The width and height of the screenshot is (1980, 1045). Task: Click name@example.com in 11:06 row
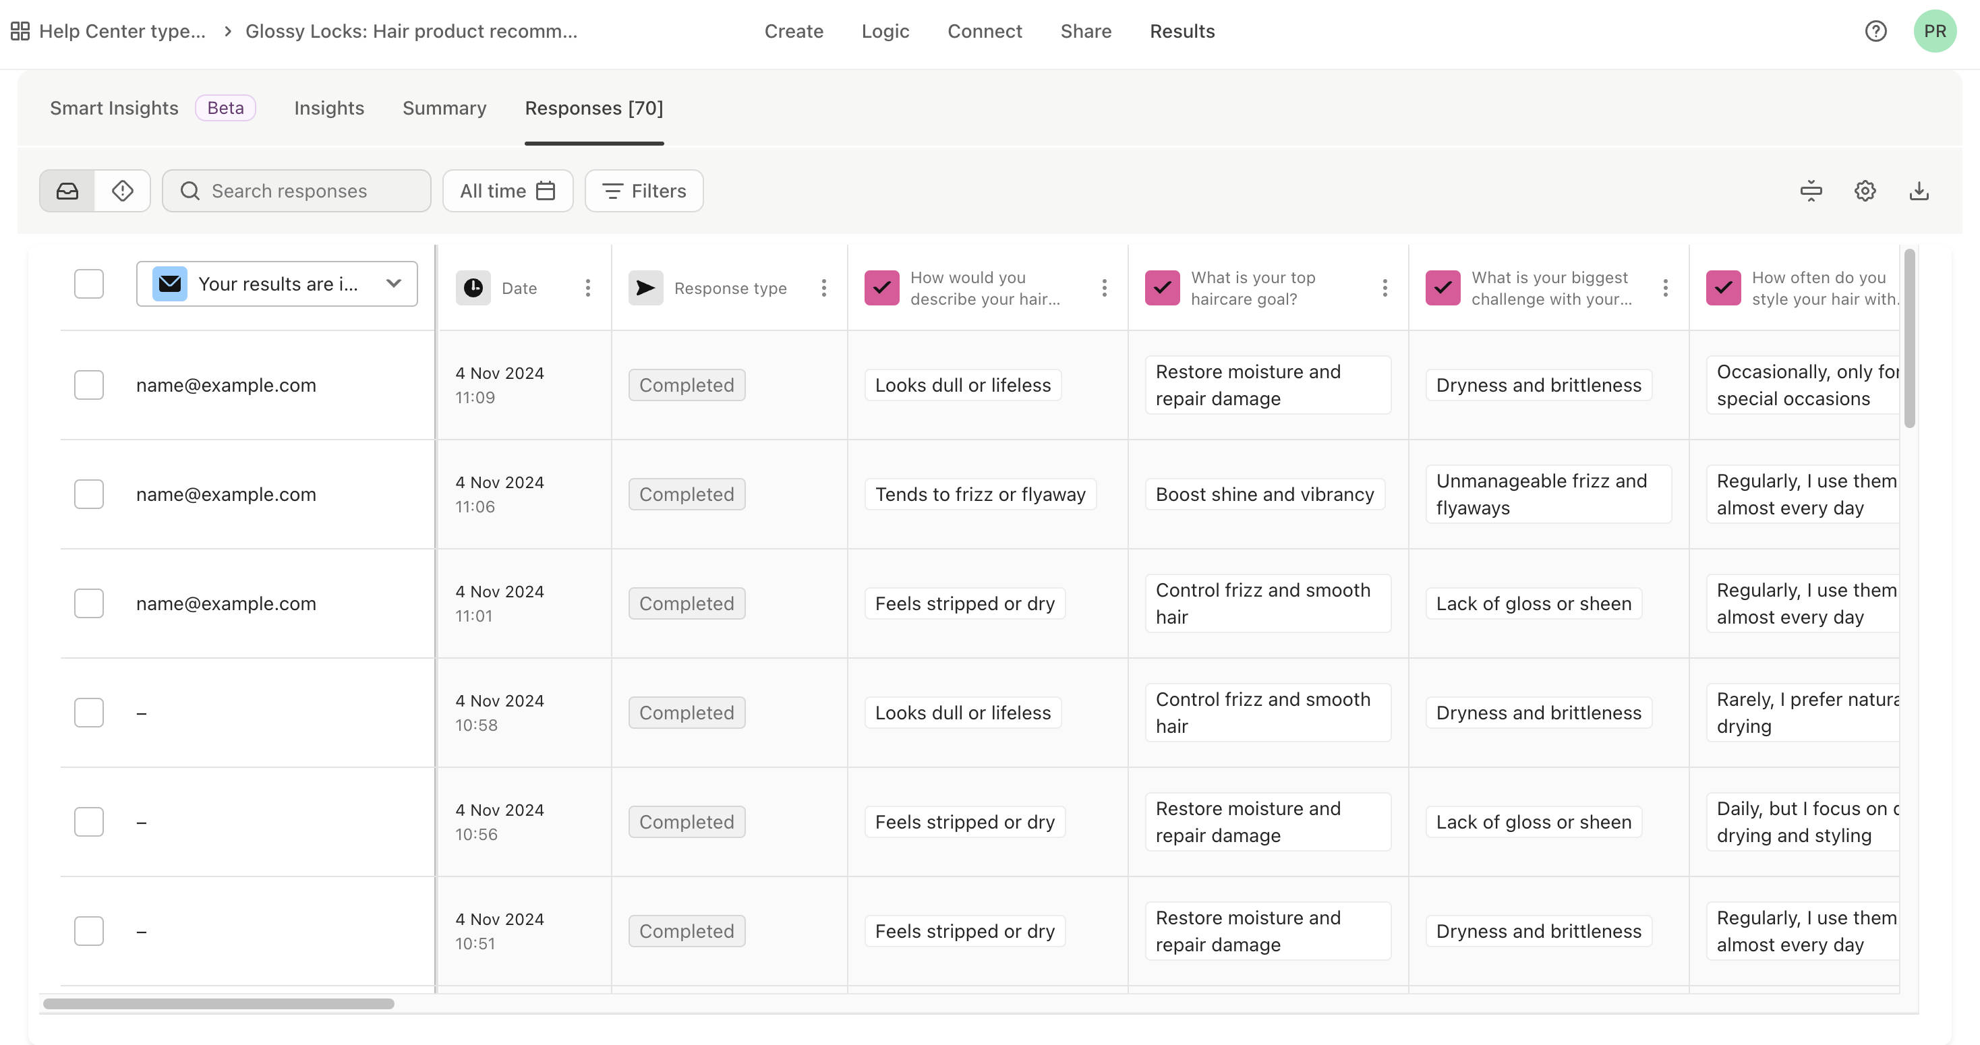tap(226, 494)
